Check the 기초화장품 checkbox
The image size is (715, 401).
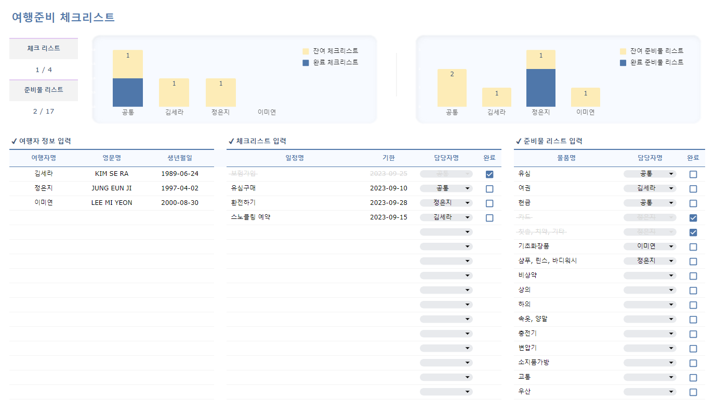click(x=693, y=247)
